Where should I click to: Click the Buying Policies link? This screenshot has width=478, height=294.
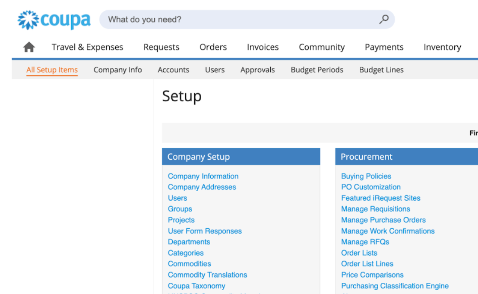tap(366, 176)
